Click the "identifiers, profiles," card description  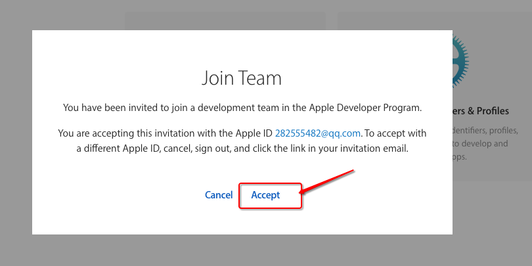coord(486,130)
